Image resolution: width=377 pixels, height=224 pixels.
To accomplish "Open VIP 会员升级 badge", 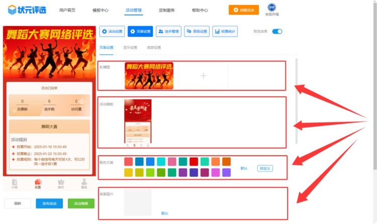I will click(272, 9).
